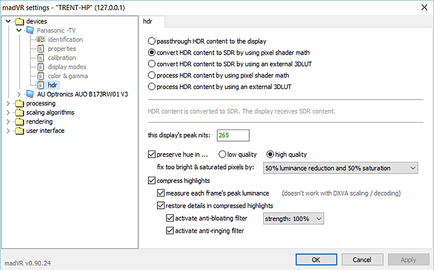The image size is (434, 270).
Task: Select the properties tree item
Action: [62, 49]
